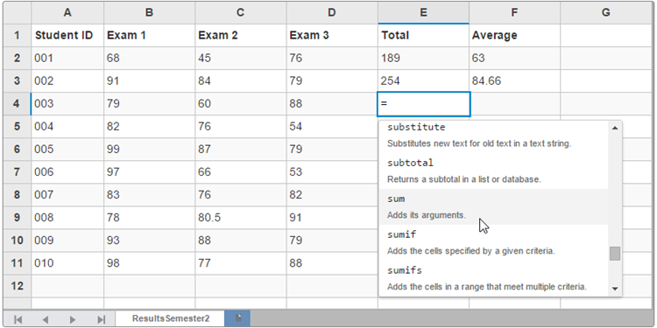Go to previous sheet arrow
Viewport: 657px width, 328px height.
coord(46,319)
